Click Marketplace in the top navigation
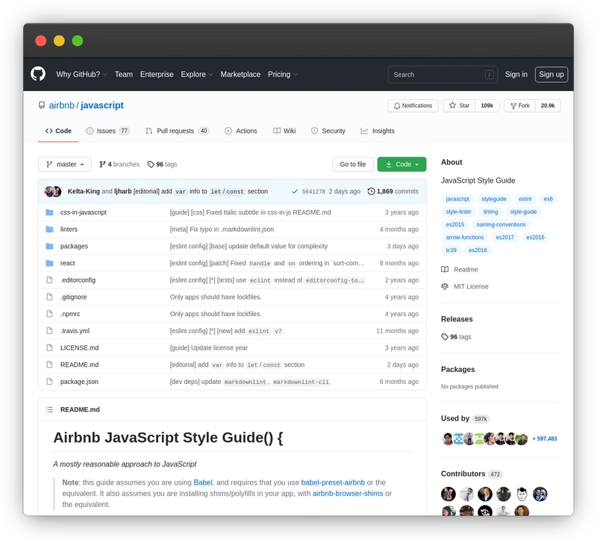This screenshot has width=597, height=539. click(x=240, y=74)
